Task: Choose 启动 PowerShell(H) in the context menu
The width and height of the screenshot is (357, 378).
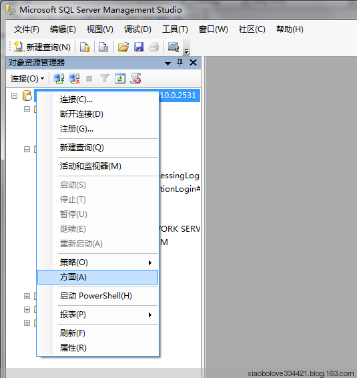Action: click(x=98, y=296)
